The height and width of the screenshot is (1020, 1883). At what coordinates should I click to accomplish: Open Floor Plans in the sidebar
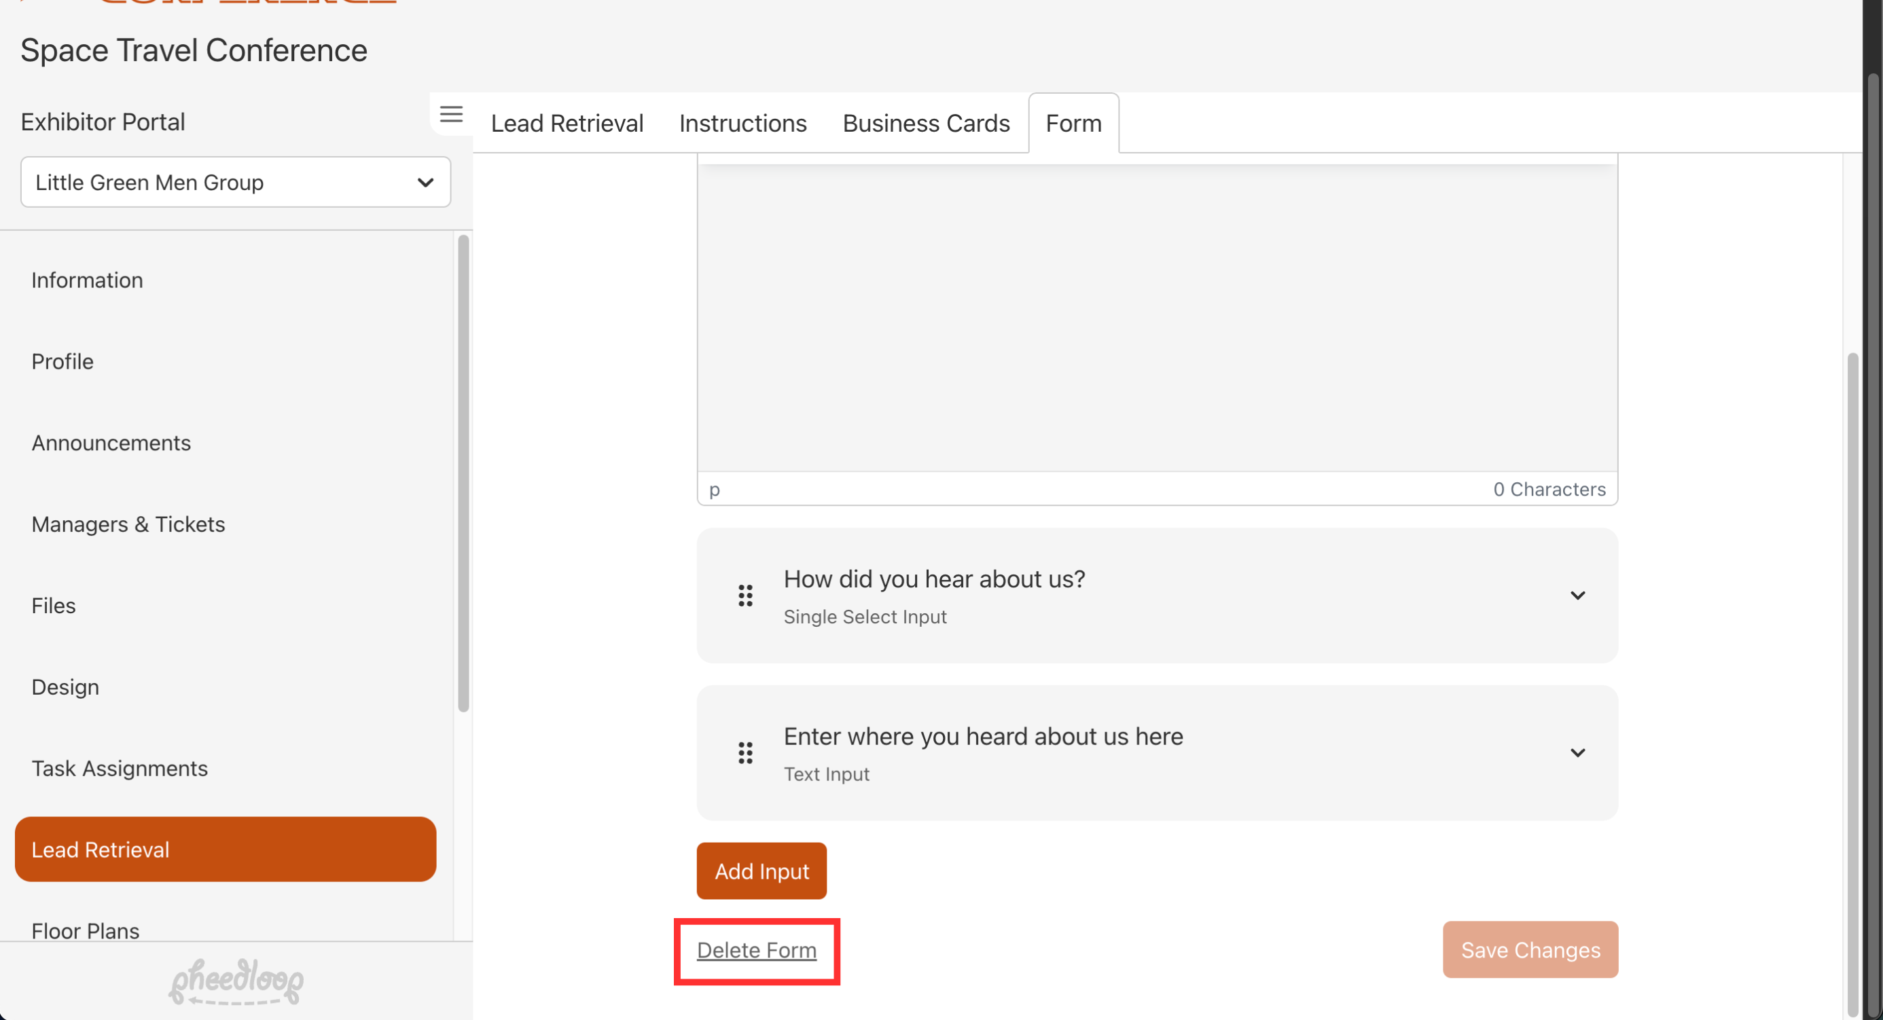coord(85,931)
